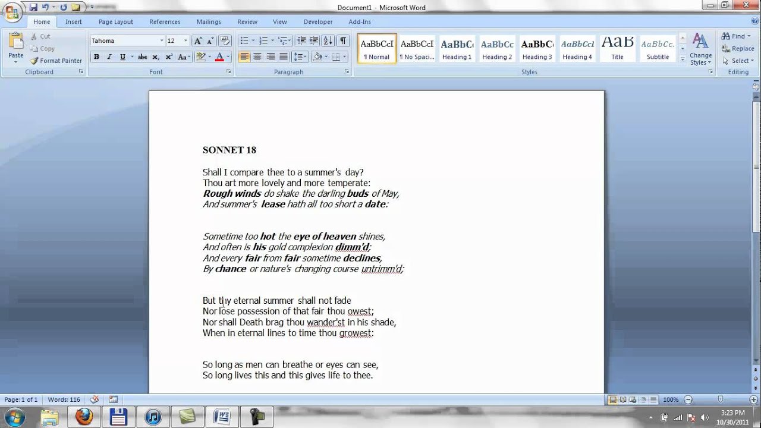Switch to Web Layout view
761x428 pixels.
tap(633, 400)
